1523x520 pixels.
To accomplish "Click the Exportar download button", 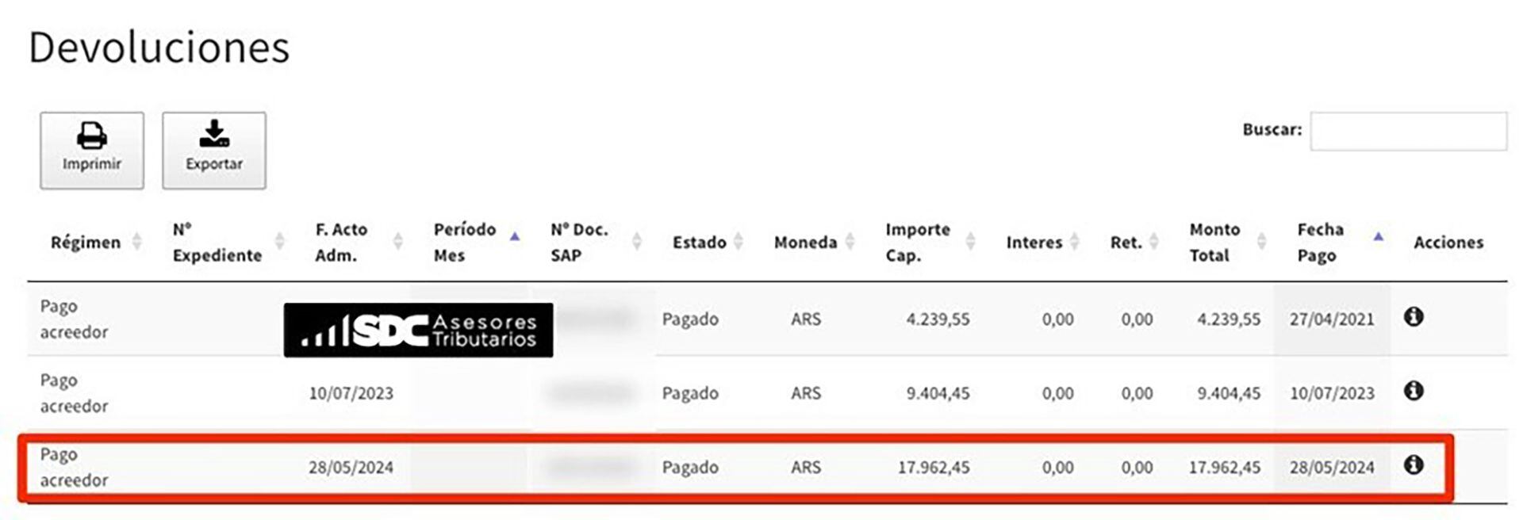I will [214, 150].
